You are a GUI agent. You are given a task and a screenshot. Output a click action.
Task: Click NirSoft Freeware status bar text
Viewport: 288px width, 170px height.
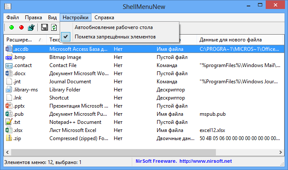pyautogui.click(x=156, y=161)
